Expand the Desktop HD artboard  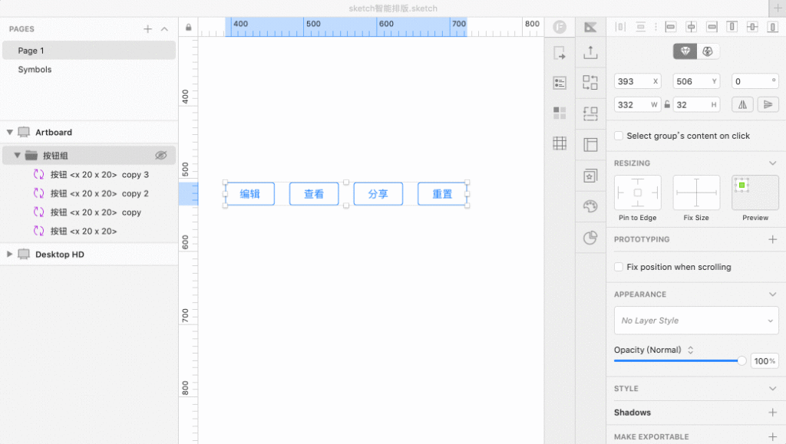pos(9,255)
